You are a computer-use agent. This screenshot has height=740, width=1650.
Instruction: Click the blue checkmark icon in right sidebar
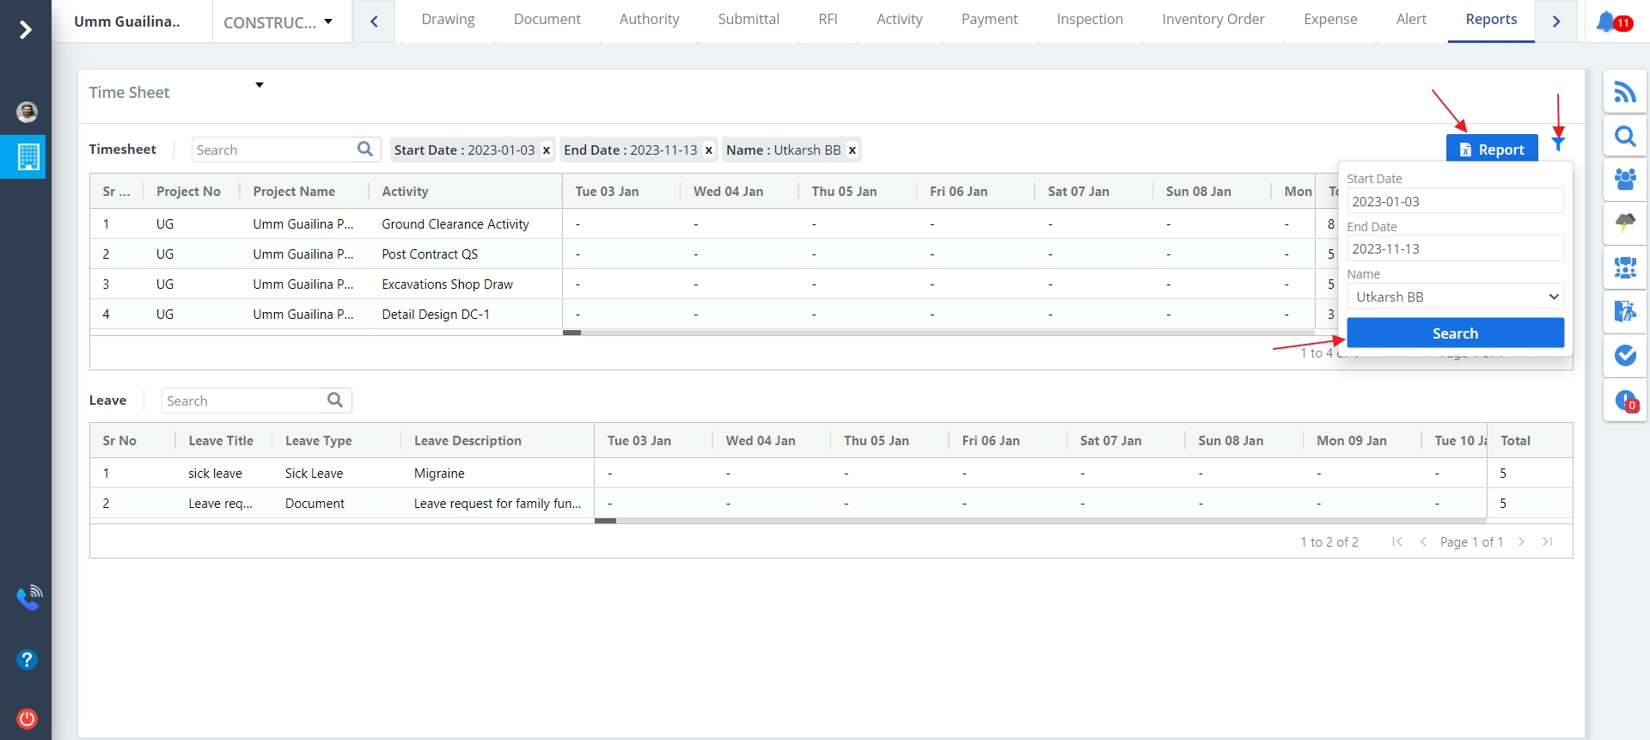pyautogui.click(x=1624, y=355)
